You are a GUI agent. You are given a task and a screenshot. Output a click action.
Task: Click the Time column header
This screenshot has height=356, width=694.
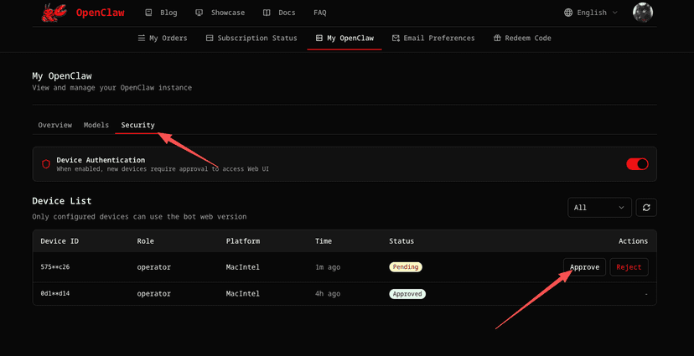[x=324, y=241]
